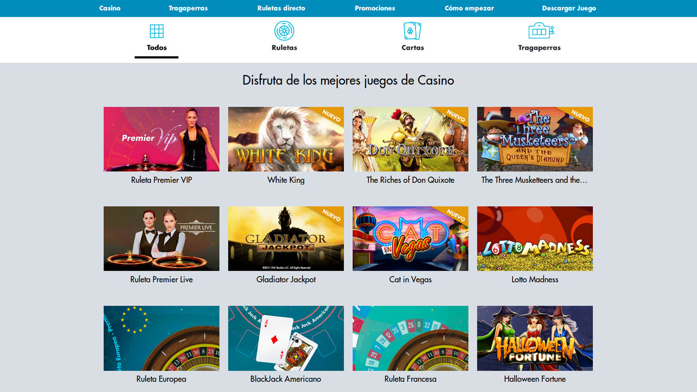
Task: Open the BlackJack Americano card game tile
Action: coord(286,338)
